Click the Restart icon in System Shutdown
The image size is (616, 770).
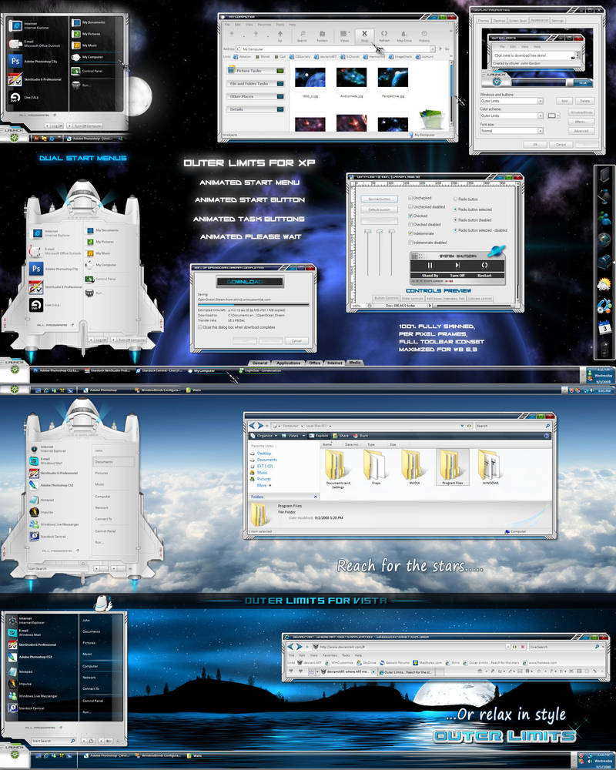(x=484, y=266)
